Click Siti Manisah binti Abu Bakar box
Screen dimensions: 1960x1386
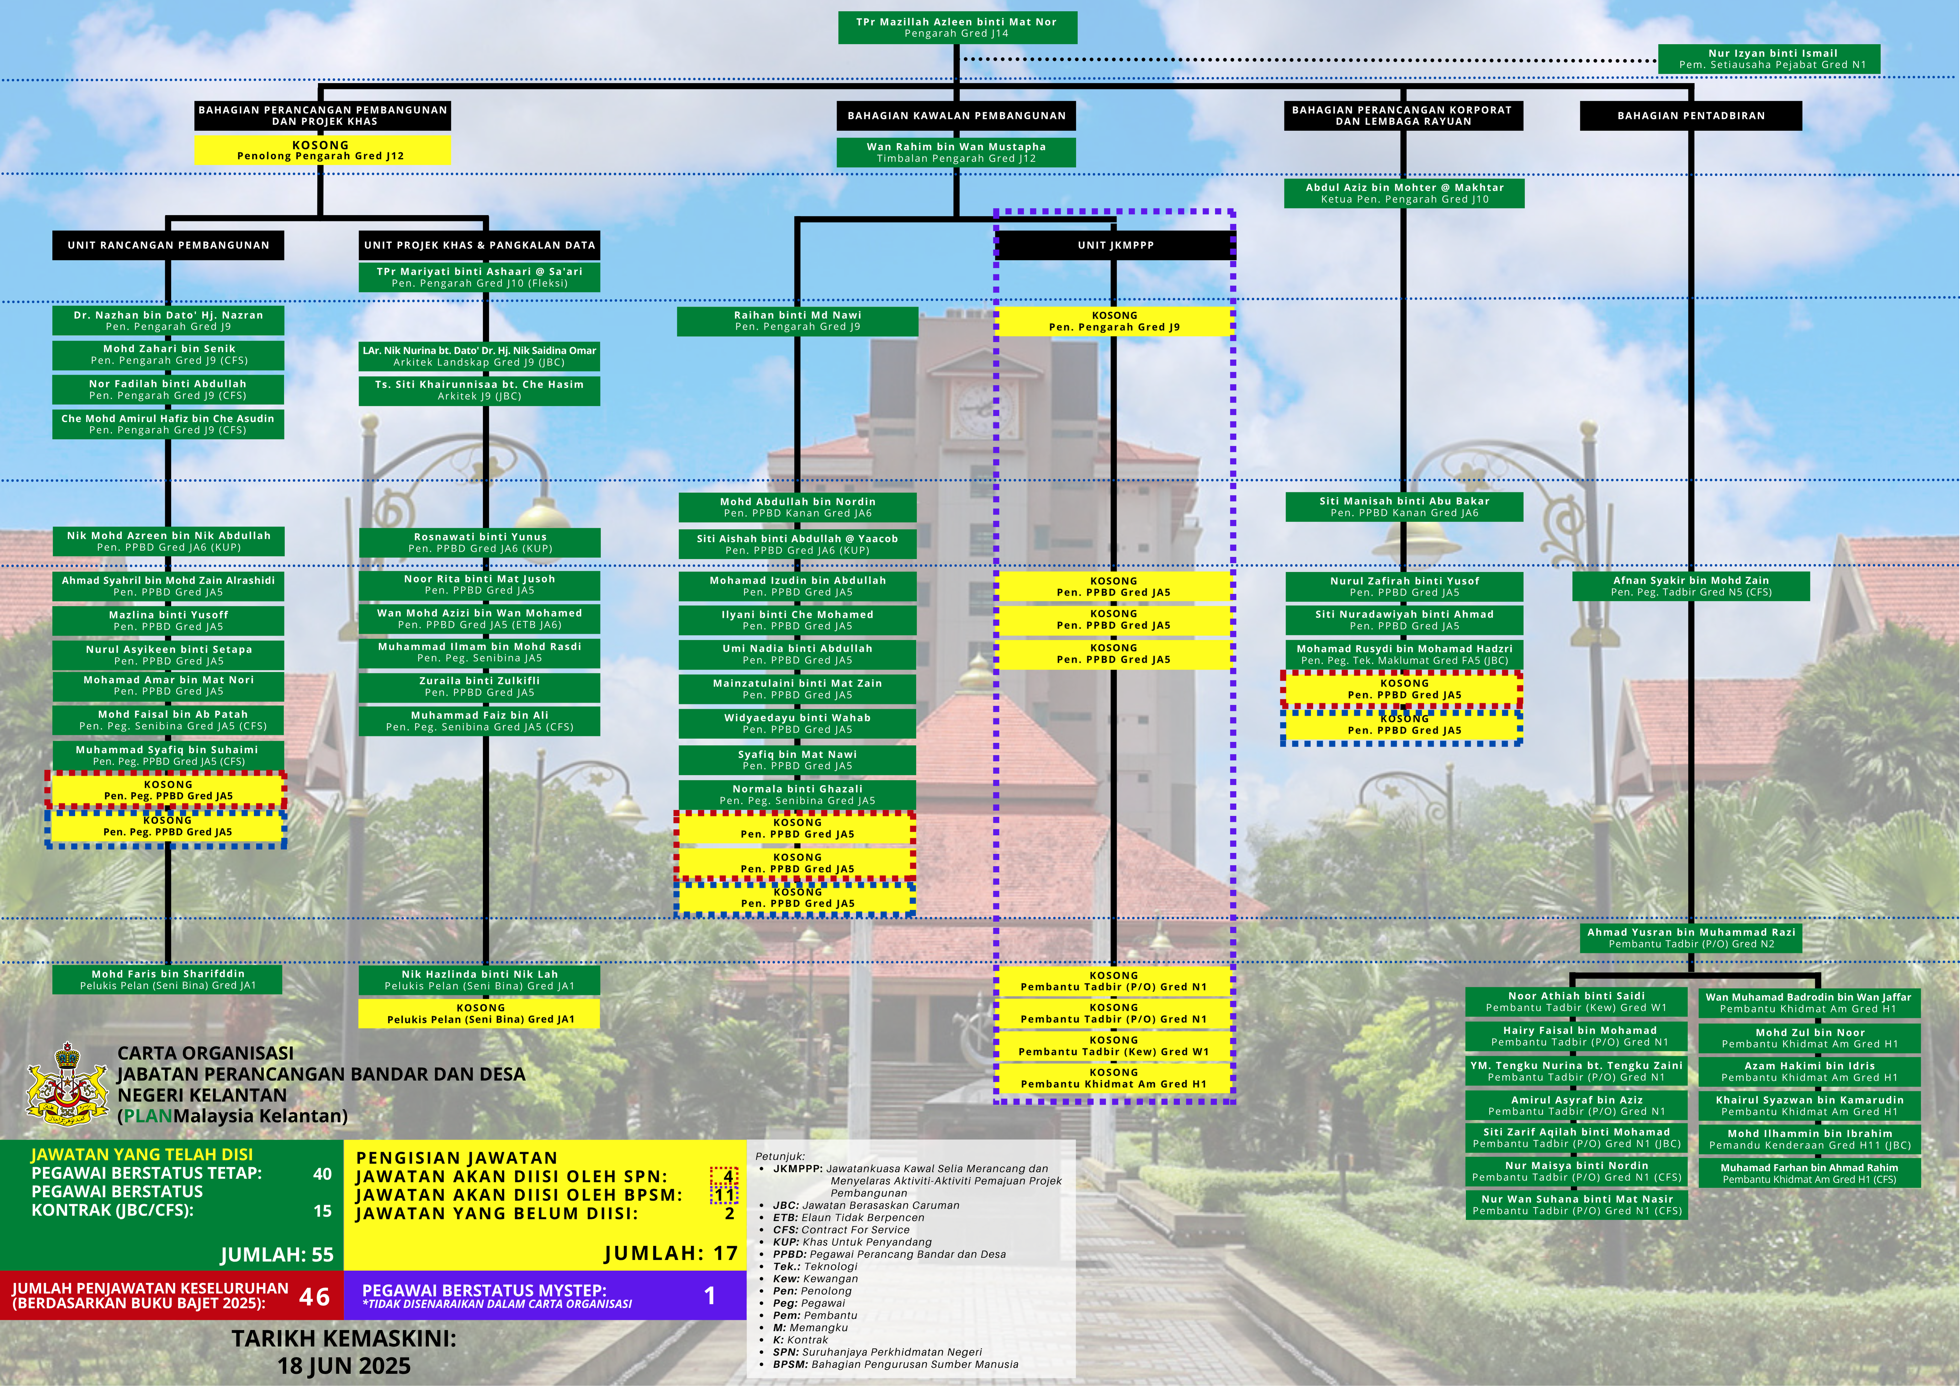[1404, 507]
